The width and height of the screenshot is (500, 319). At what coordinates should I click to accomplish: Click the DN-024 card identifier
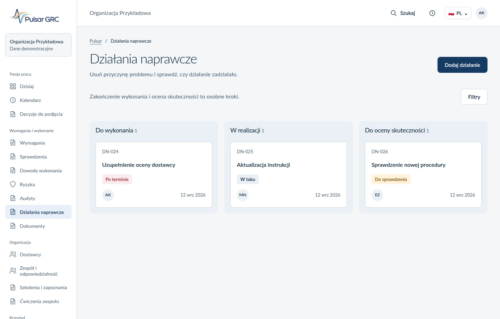110,152
